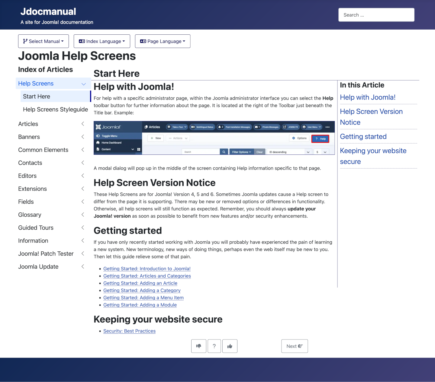
Task: Open the Index Language dropdown
Action: click(x=102, y=41)
